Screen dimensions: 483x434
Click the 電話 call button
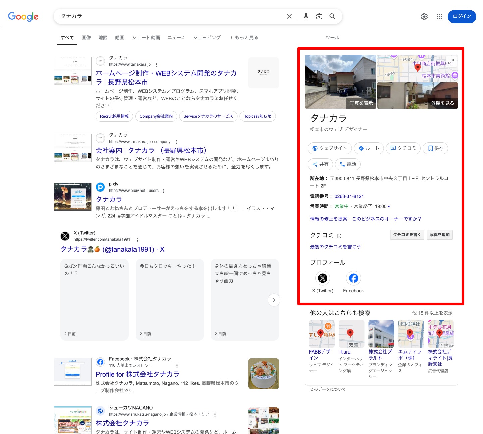(348, 164)
